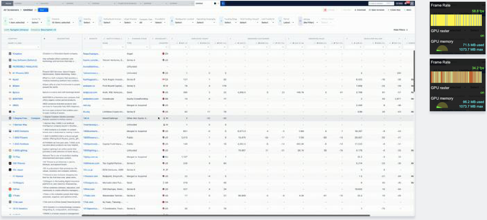Screen dimensions: 487x220
Task: Open the All Screeners breadcrumb link
Action: [11, 10]
